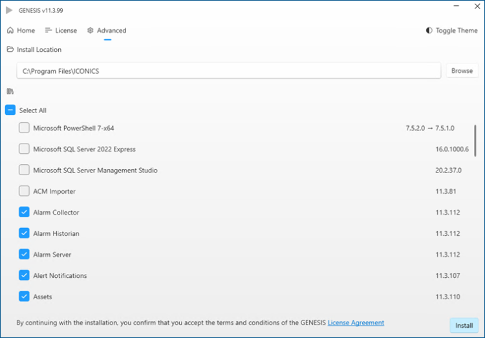The image size is (485, 338).
Task: Click the Toggle Theme half-circle icon
Action: click(429, 30)
